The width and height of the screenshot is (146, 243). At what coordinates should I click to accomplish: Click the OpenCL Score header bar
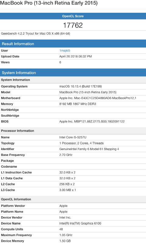tap(73, 16)
